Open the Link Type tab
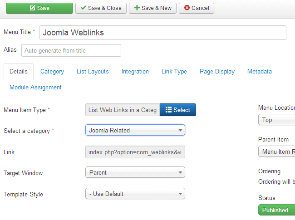295x220 pixels. 174,71
